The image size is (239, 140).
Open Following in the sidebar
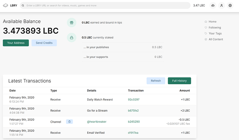pyautogui.click(x=214, y=27)
